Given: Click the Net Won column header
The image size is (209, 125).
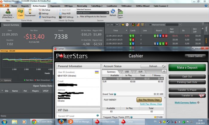Looking at the screenshot, I should coord(172,30).
